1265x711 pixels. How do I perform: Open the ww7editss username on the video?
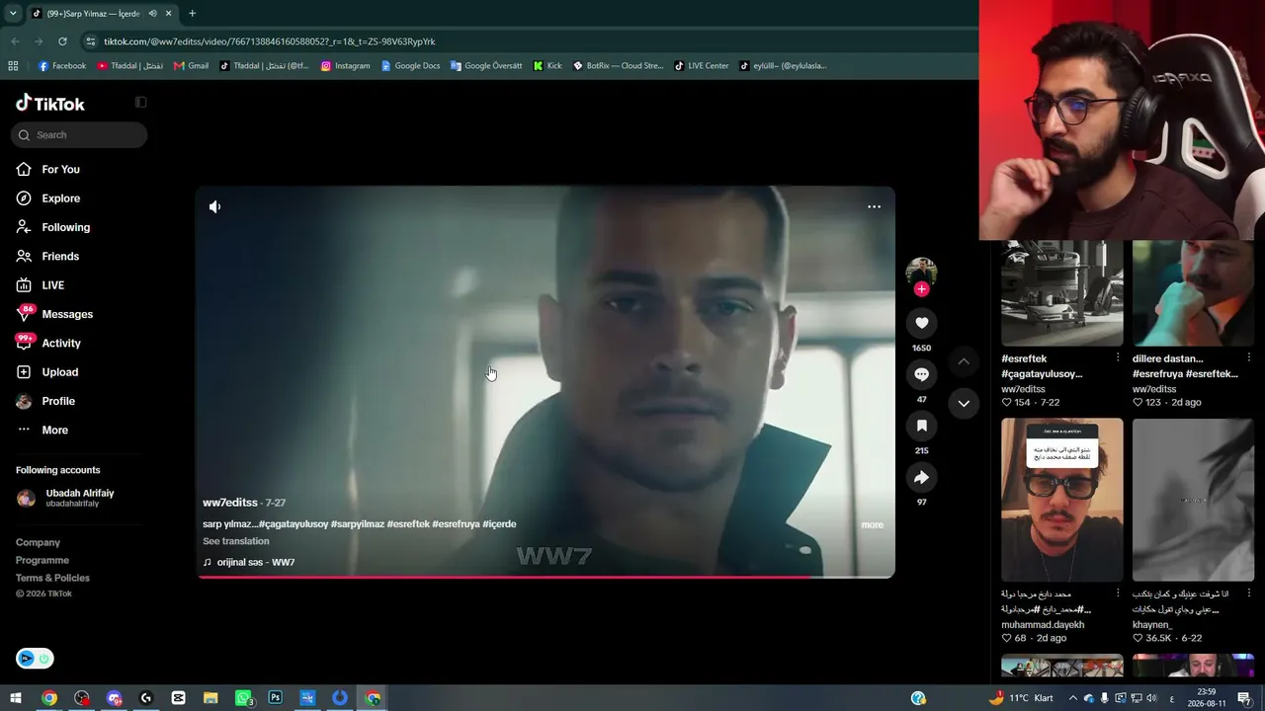(230, 503)
